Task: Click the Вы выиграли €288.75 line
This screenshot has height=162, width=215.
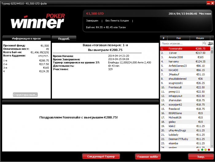Action: pos(105,50)
